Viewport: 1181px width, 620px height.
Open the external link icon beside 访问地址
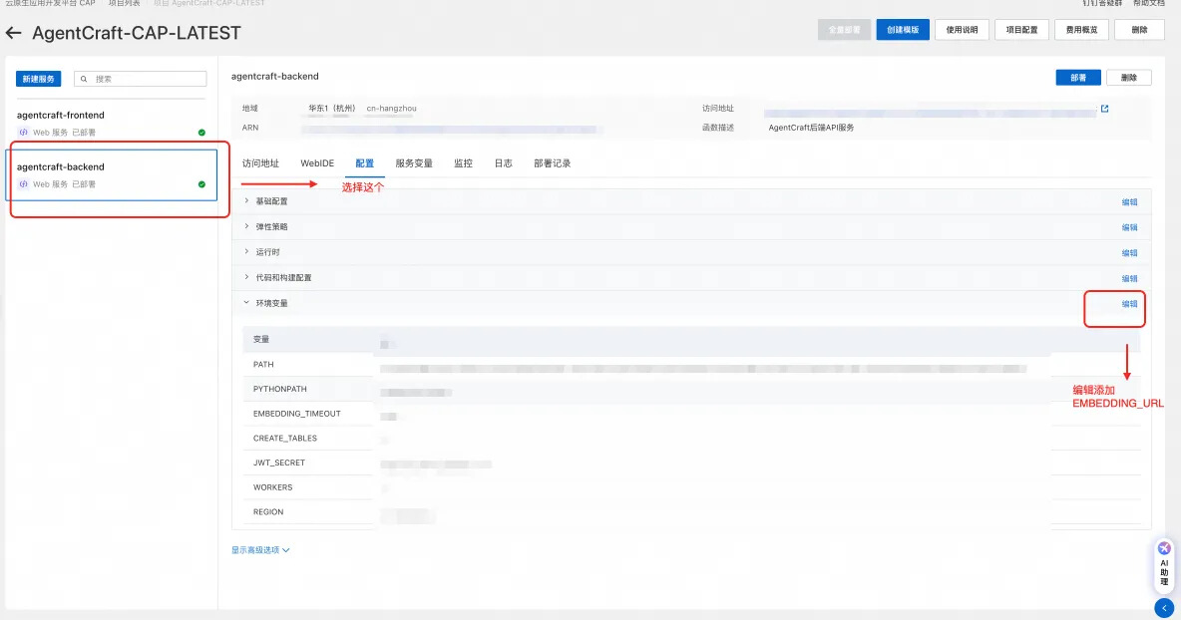[1105, 109]
